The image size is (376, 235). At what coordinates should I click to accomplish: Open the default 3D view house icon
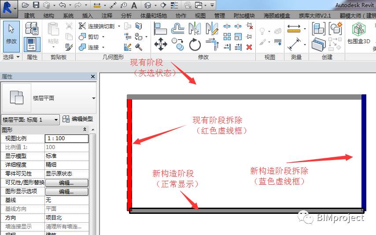click(x=148, y=5)
